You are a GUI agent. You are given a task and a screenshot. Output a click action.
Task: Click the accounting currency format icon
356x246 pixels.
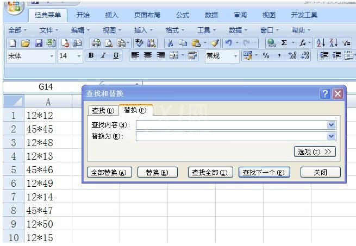tap(247, 55)
